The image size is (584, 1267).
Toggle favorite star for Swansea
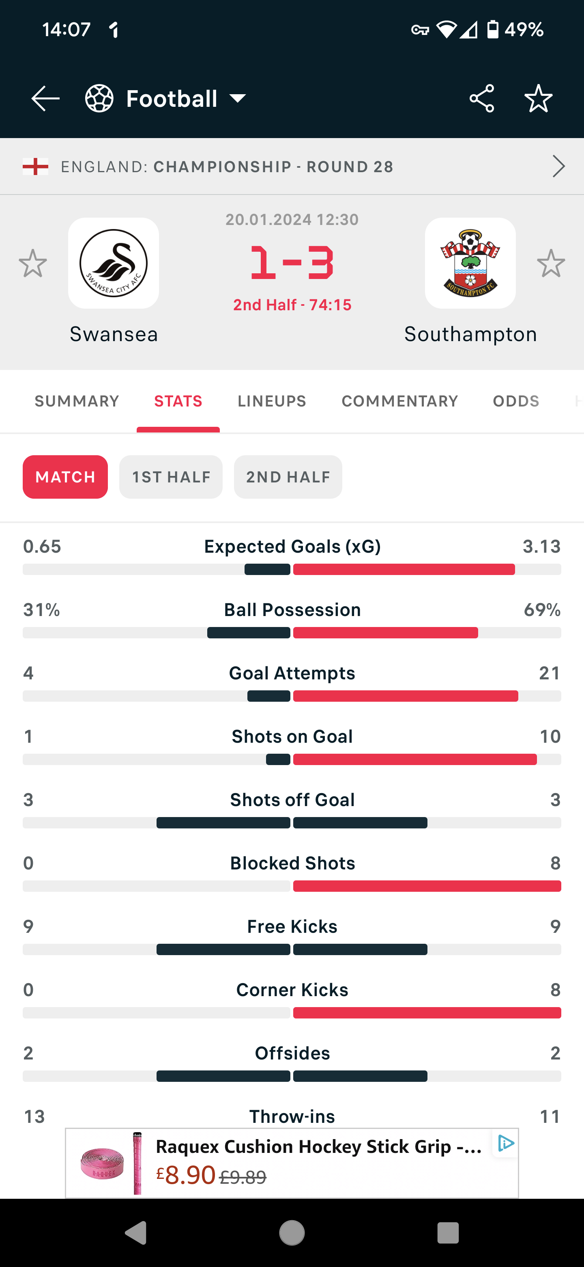[33, 263]
